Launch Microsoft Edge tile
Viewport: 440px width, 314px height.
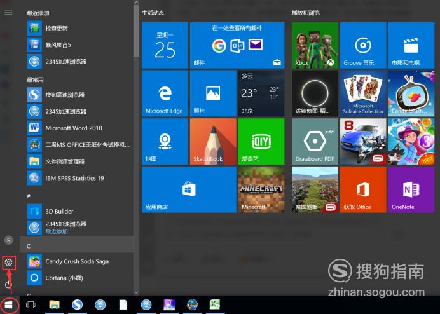coord(165,93)
